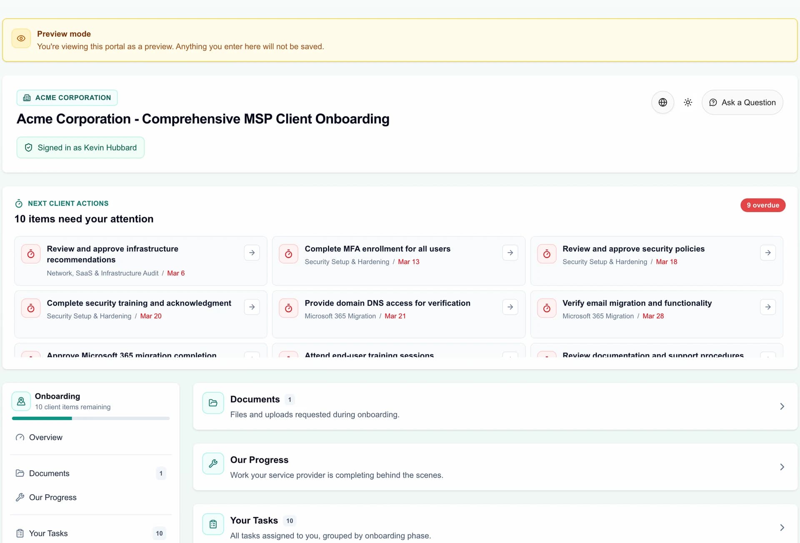Click Signed in as Kevin Hubbard badge

[80, 148]
